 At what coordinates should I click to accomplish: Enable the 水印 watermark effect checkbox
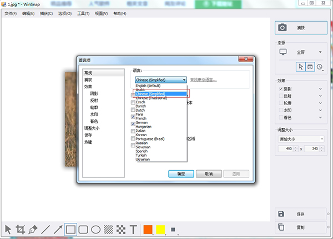pos(281,110)
